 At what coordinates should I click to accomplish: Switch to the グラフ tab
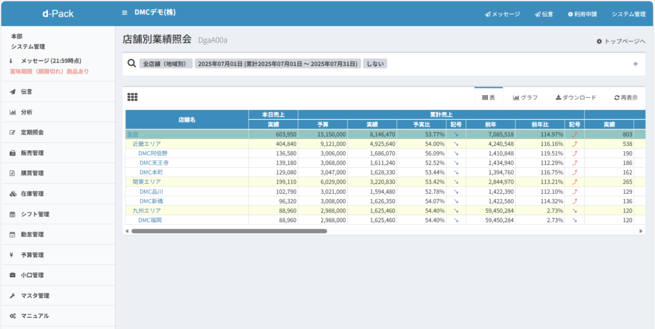525,97
